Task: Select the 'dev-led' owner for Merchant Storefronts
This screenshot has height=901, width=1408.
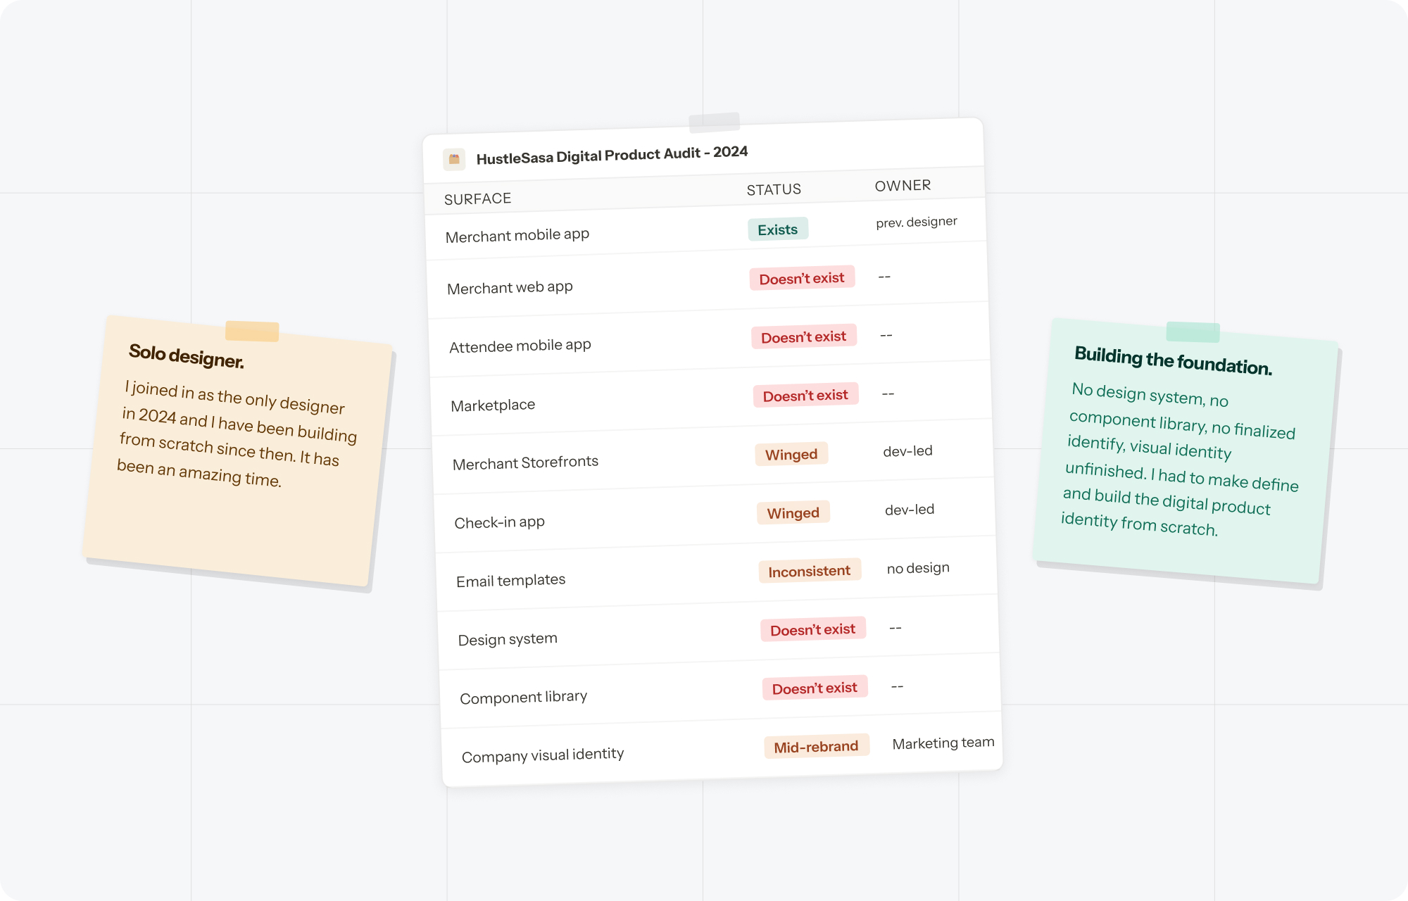Action: pos(908,450)
